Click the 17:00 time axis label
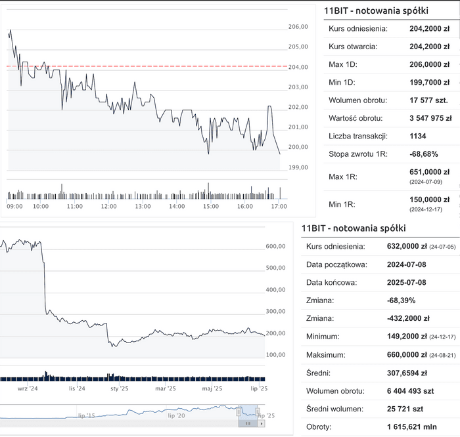 tap(279, 207)
